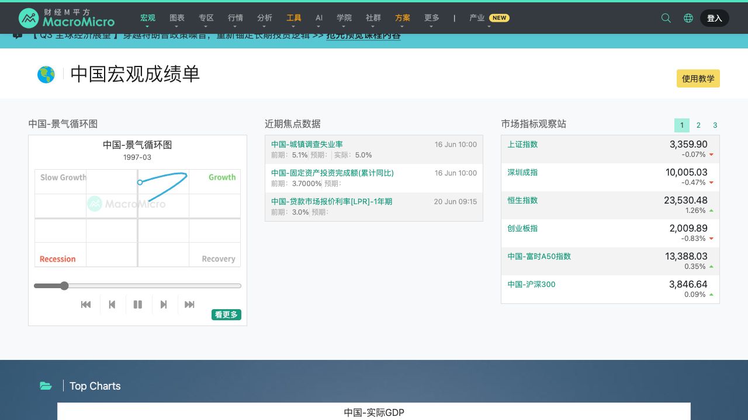Select the AI menu item
This screenshot has width=748, height=420.
pyautogui.click(x=319, y=18)
